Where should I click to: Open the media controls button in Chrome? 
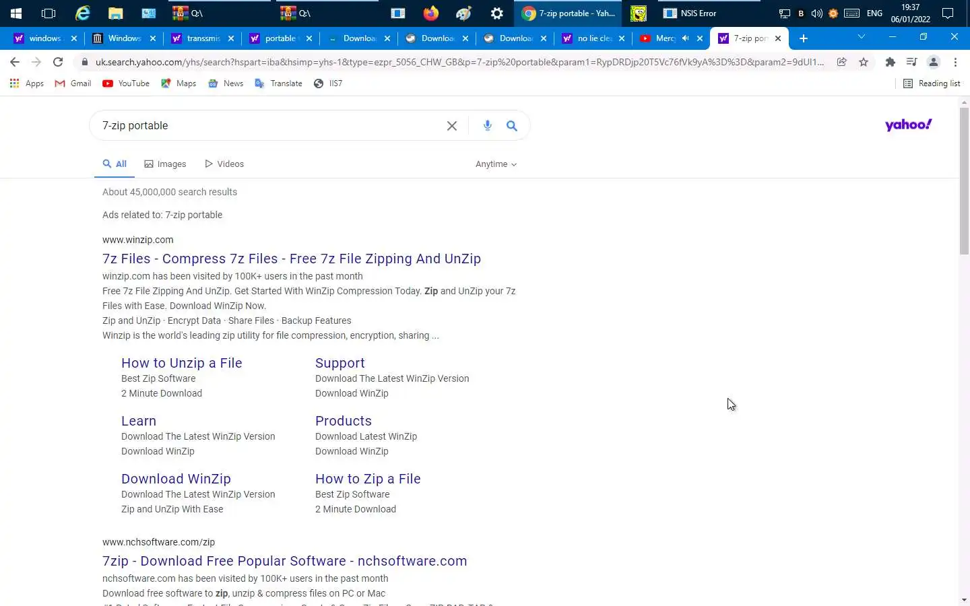point(912,62)
